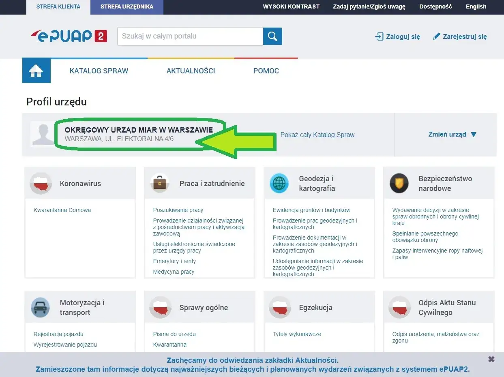The width and height of the screenshot is (504, 377).
Task: Expand the Zmień urząd dropdown
Action: click(453, 134)
